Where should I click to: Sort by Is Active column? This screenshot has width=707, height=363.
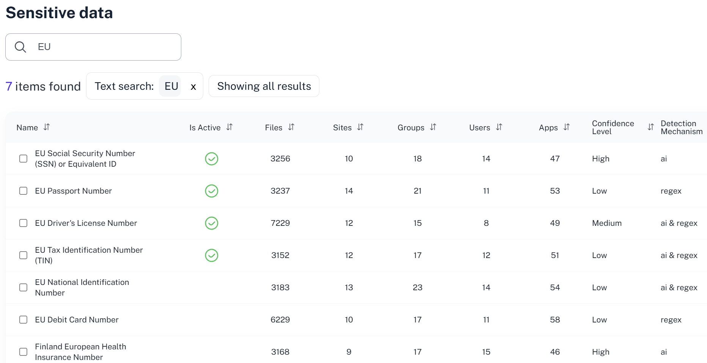[x=229, y=127]
